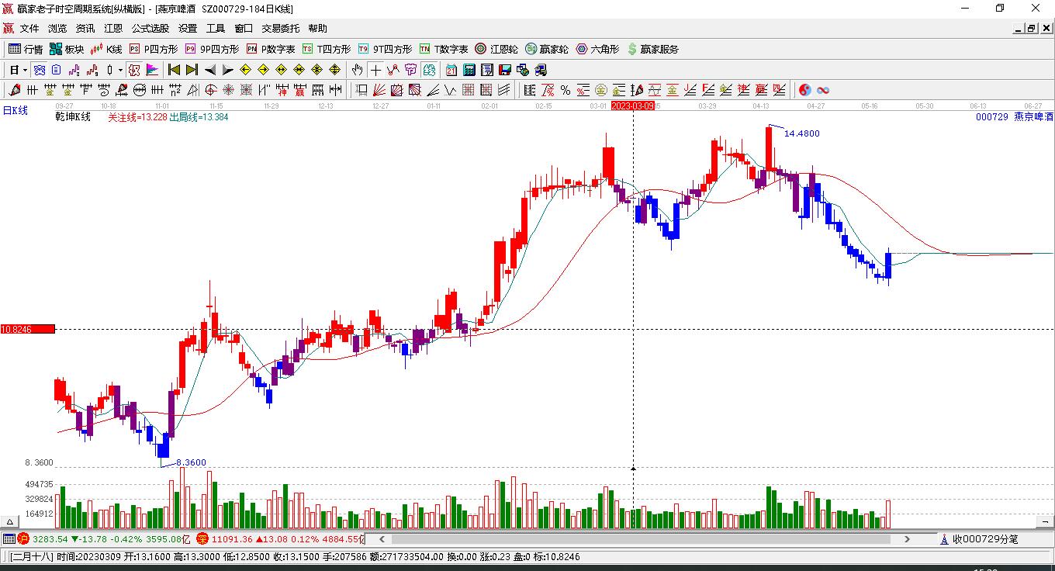Click the calculator icon in the toolbar
1055x571 pixels.
(469, 70)
